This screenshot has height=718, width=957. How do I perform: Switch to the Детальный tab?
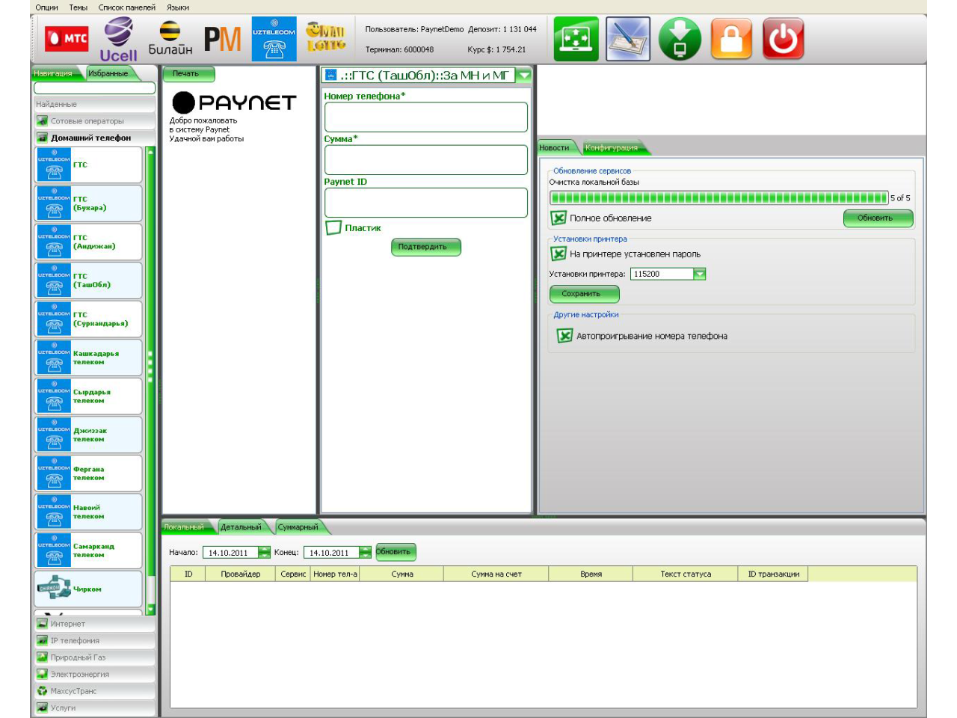[241, 527]
